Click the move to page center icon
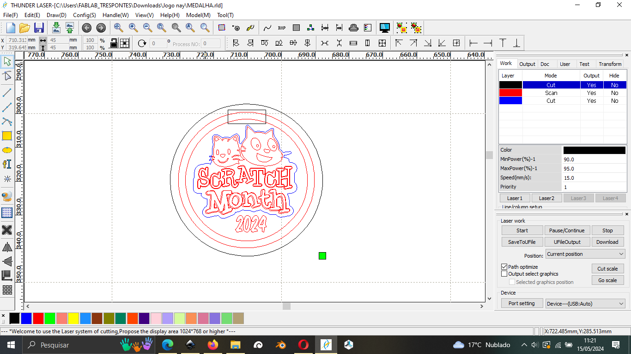The height and width of the screenshot is (354, 631). [x=456, y=43]
